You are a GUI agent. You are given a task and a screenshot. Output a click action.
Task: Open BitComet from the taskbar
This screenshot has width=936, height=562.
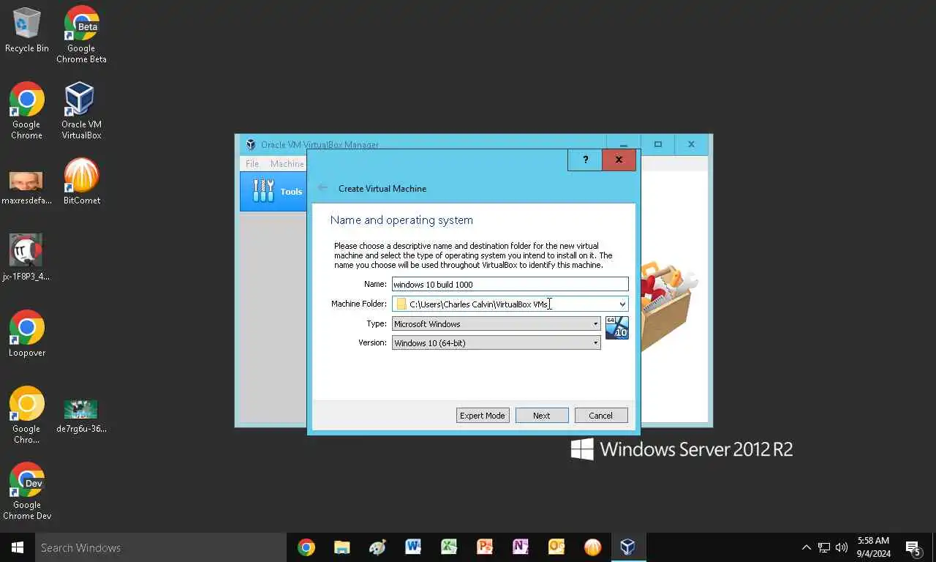592,547
